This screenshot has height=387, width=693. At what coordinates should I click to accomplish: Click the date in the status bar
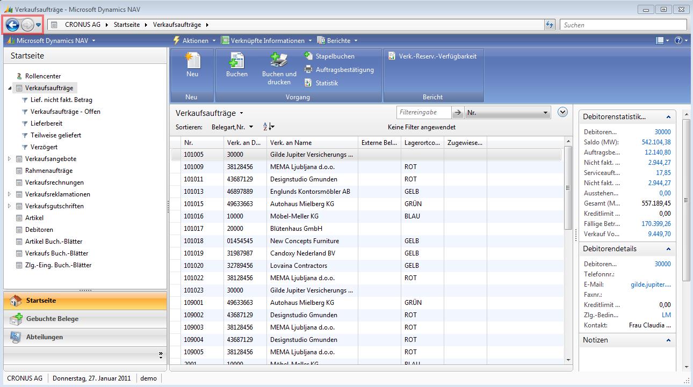click(91, 378)
